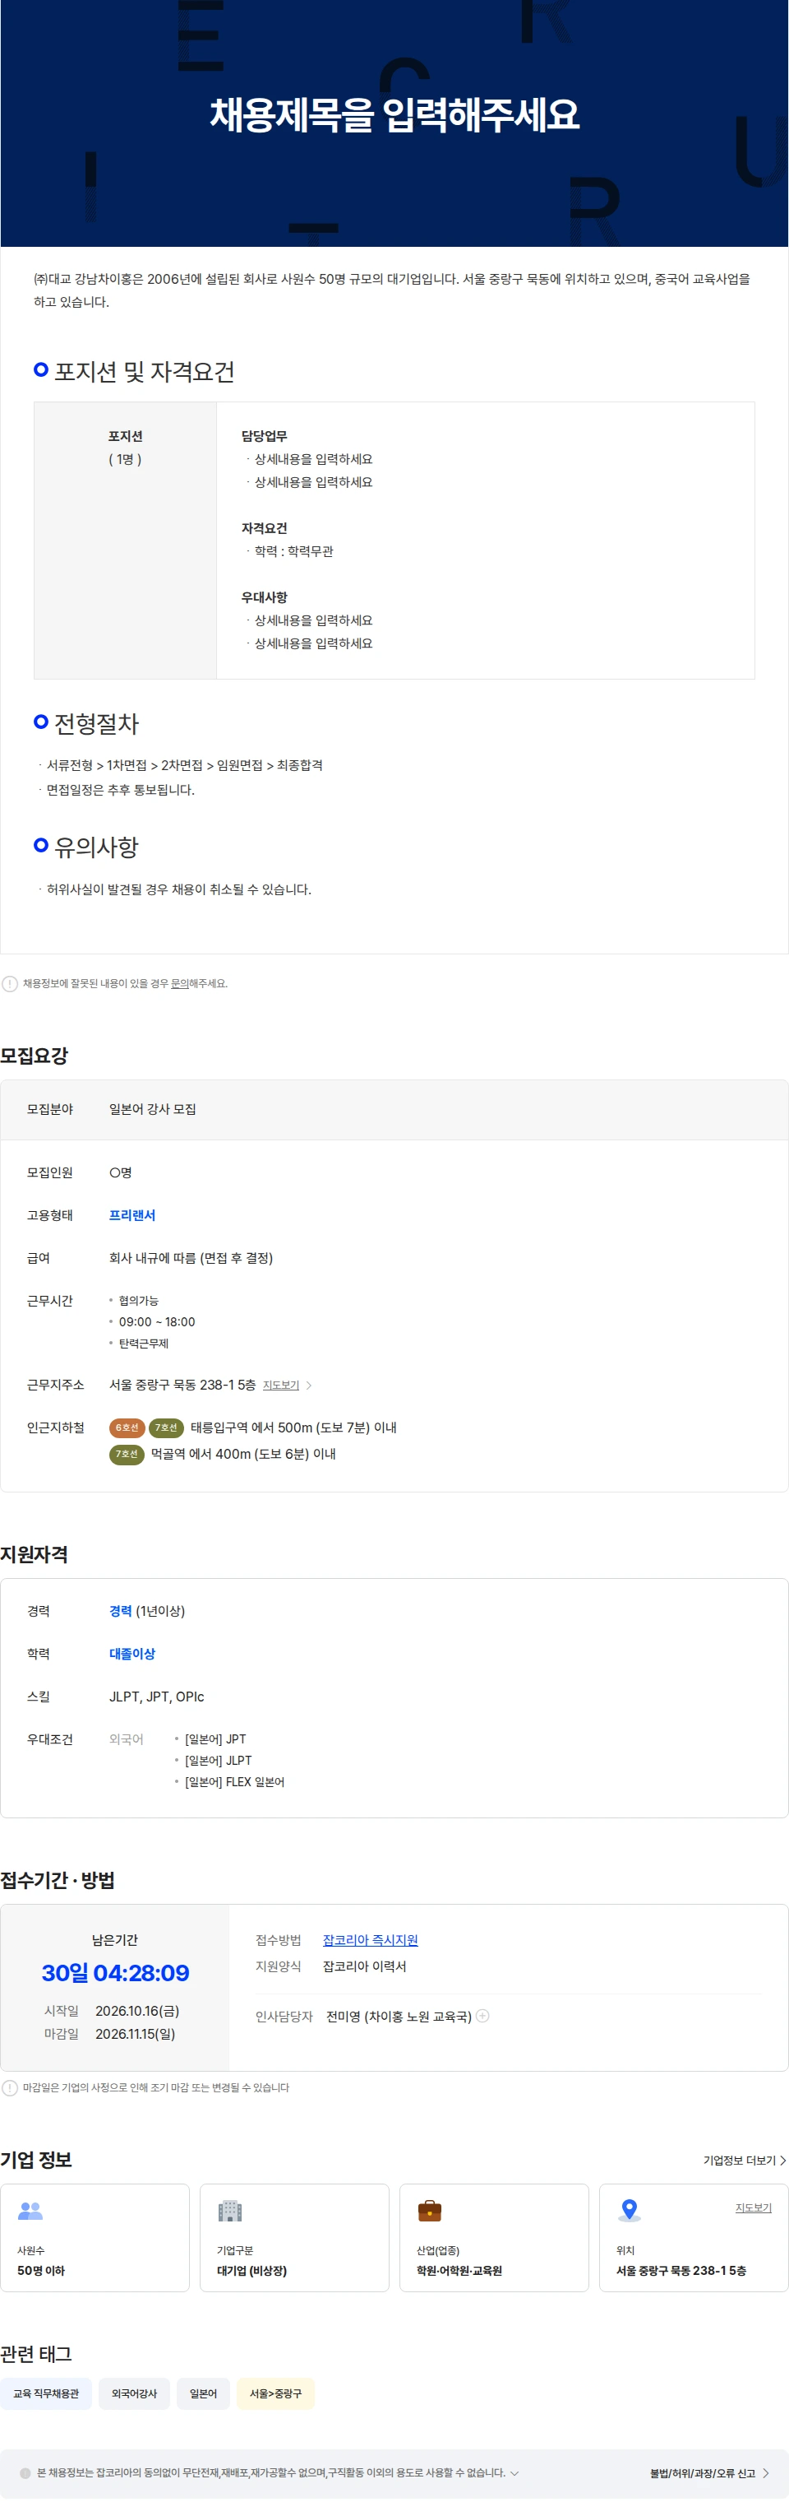Click the 대기업 (비상장) value
This screenshot has height=2516, width=789.
click(x=251, y=2271)
